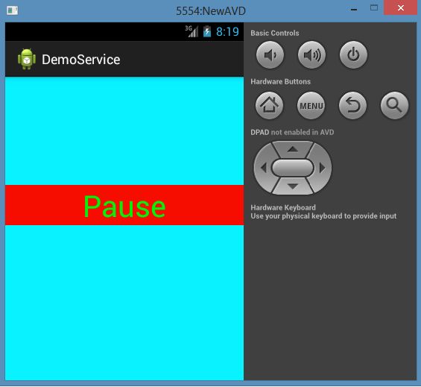
Task: Raise volume with the volume up button
Action: click(x=311, y=55)
